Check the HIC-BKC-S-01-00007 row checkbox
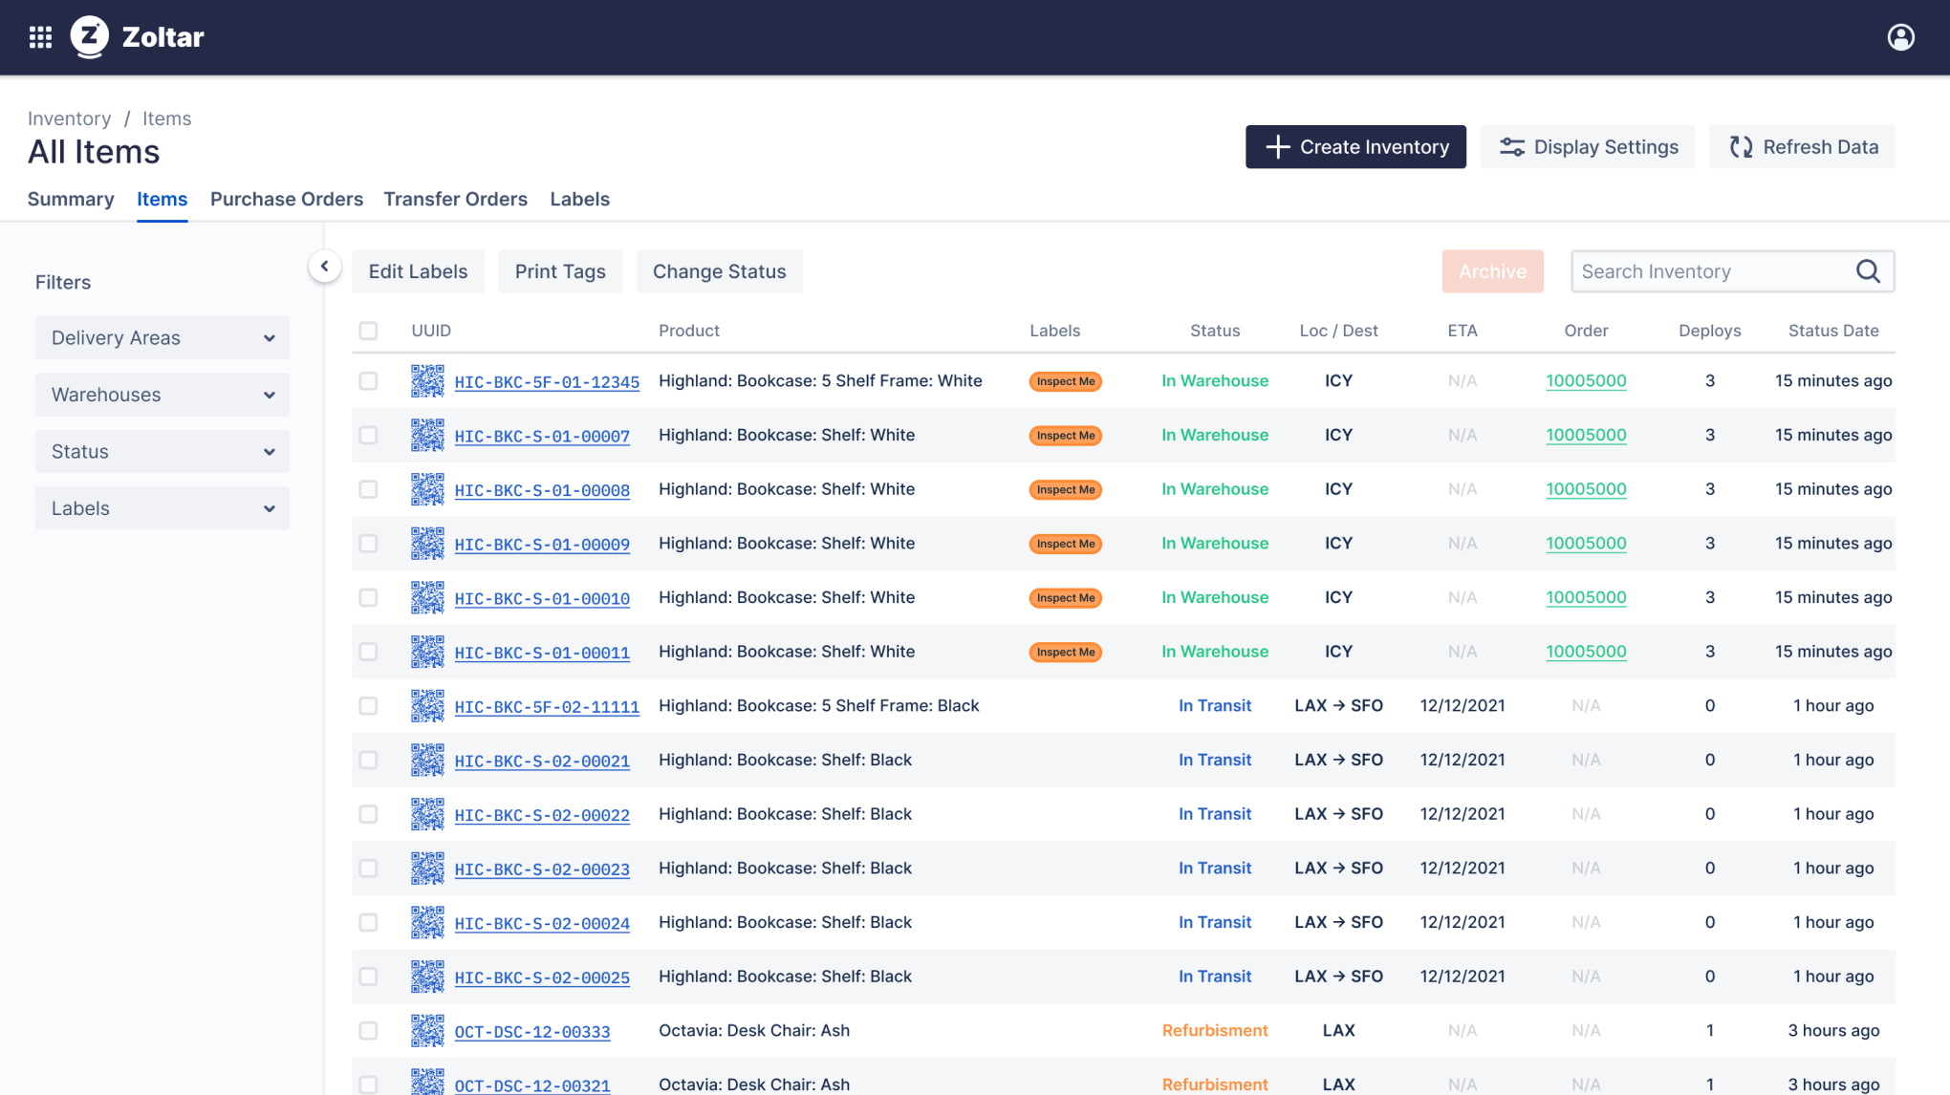1950x1095 pixels. (x=368, y=435)
